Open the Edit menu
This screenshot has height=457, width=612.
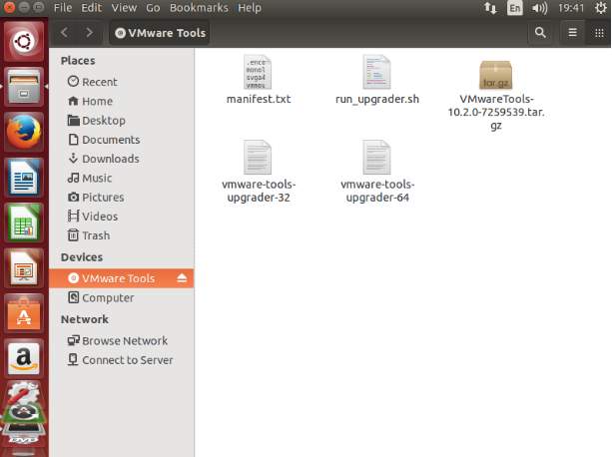[x=91, y=8]
